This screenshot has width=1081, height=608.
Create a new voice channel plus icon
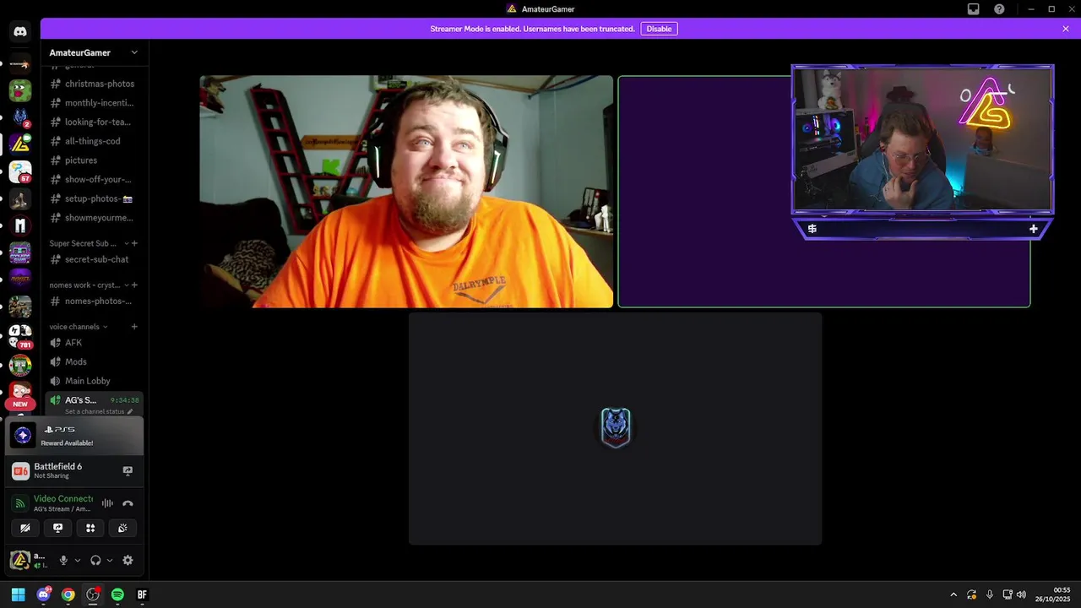click(x=134, y=327)
